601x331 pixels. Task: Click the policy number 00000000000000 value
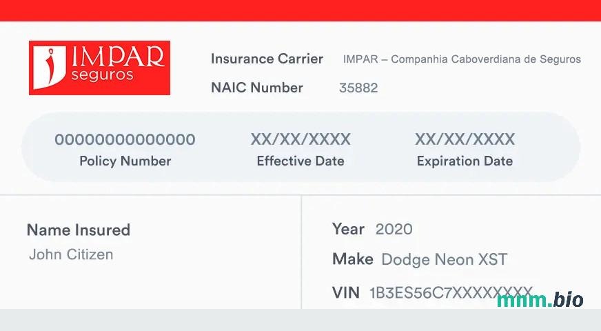(125, 140)
